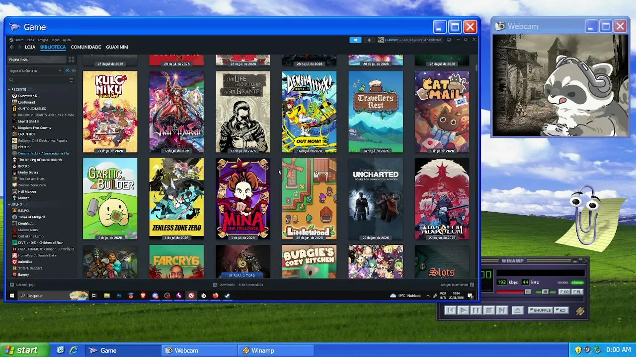Toggle Winamp repeat mode
The height and width of the screenshot is (357, 636).
point(561,310)
